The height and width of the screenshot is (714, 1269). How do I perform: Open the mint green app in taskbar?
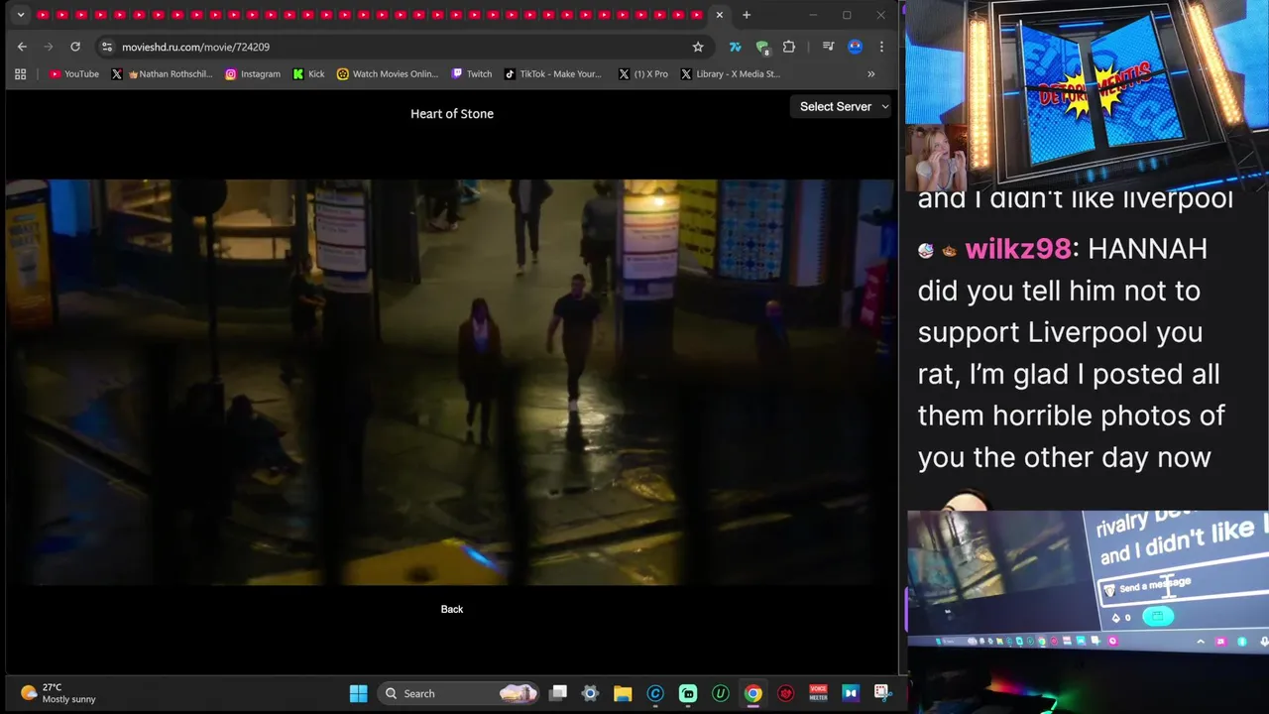[688, 693]
